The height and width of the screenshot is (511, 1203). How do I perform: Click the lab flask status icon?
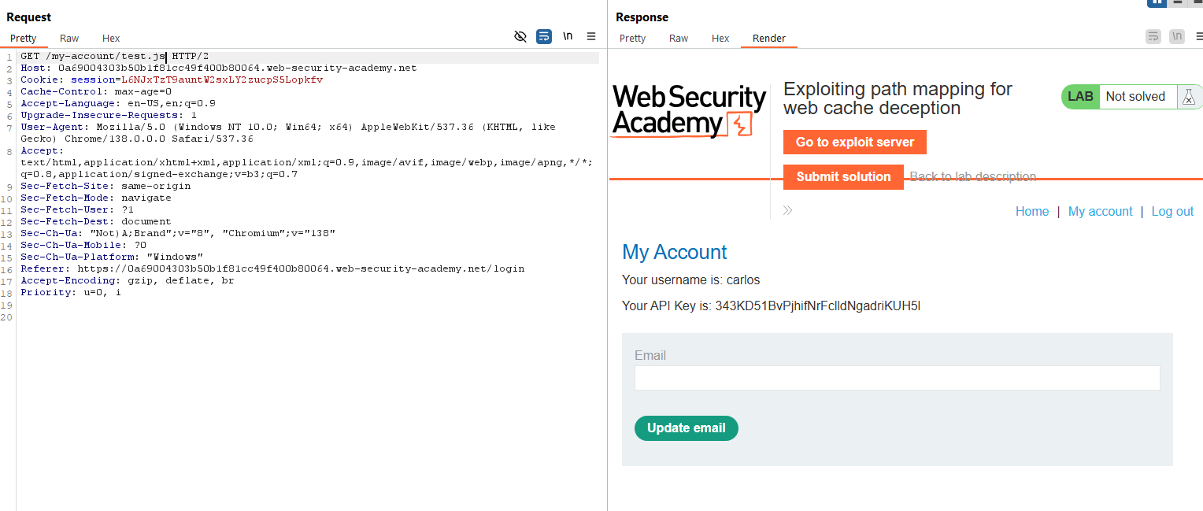1190,97
